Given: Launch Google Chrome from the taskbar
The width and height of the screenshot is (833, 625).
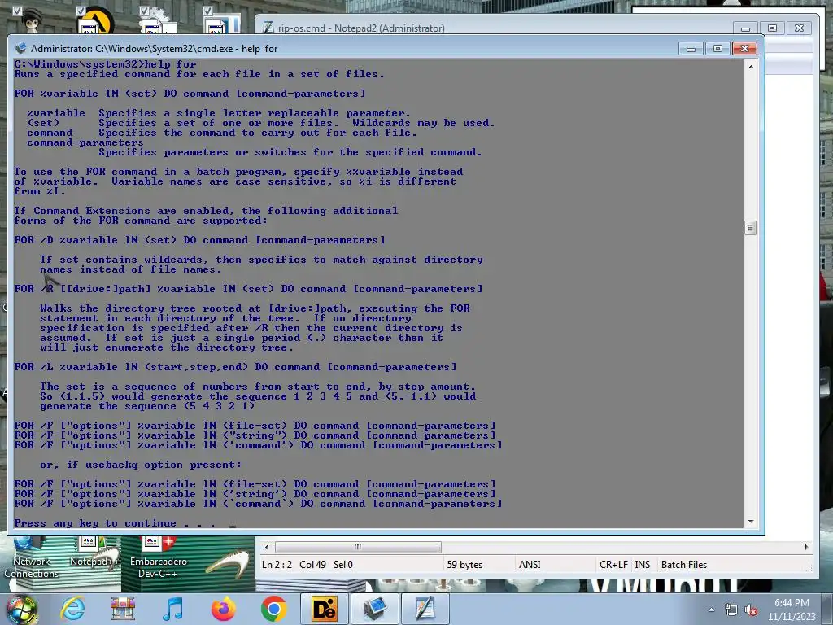Looking at the screenshot, I should [x=273, y=609].
